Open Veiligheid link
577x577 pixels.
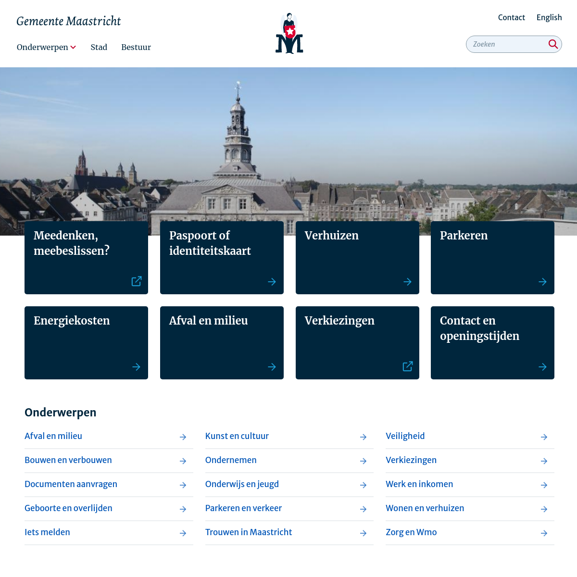coord(405,436)
